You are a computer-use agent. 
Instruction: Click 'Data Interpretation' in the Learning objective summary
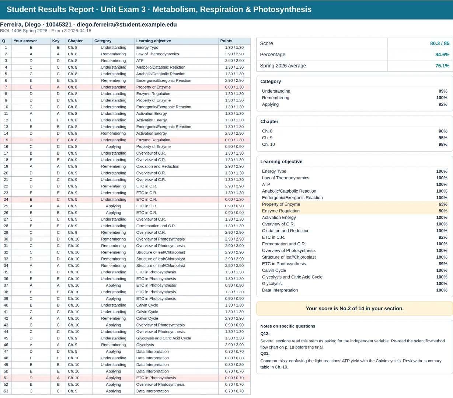[280, 290]
